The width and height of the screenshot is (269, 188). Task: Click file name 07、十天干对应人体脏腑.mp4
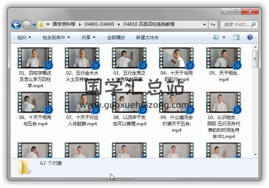click(82, 120)
